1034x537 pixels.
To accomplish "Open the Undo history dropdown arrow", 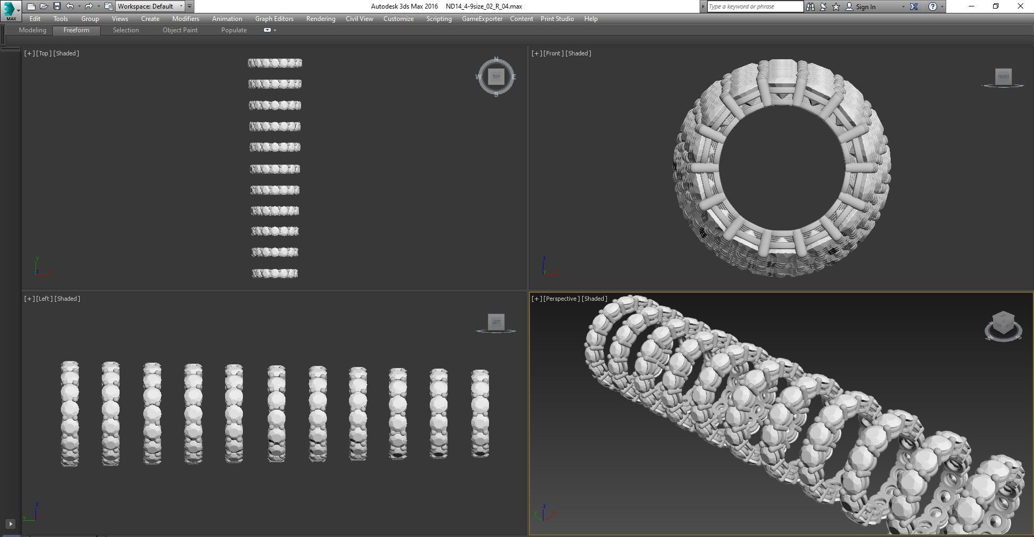I will tap(79, 6).
